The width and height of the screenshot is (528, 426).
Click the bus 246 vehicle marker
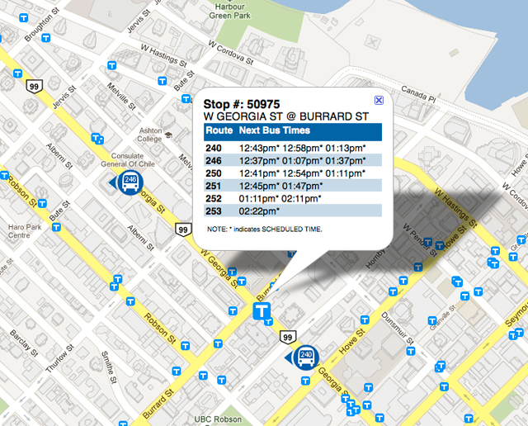click(x=130, y=182)
